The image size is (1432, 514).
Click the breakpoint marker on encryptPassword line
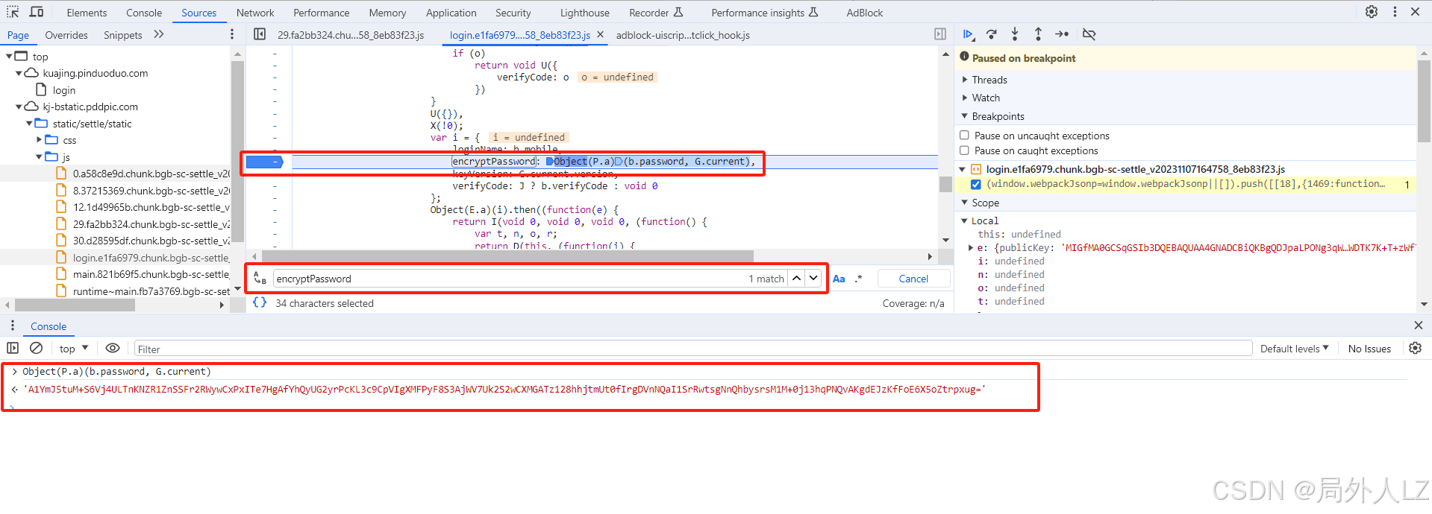pyautogui.click(x=264, y=162)
